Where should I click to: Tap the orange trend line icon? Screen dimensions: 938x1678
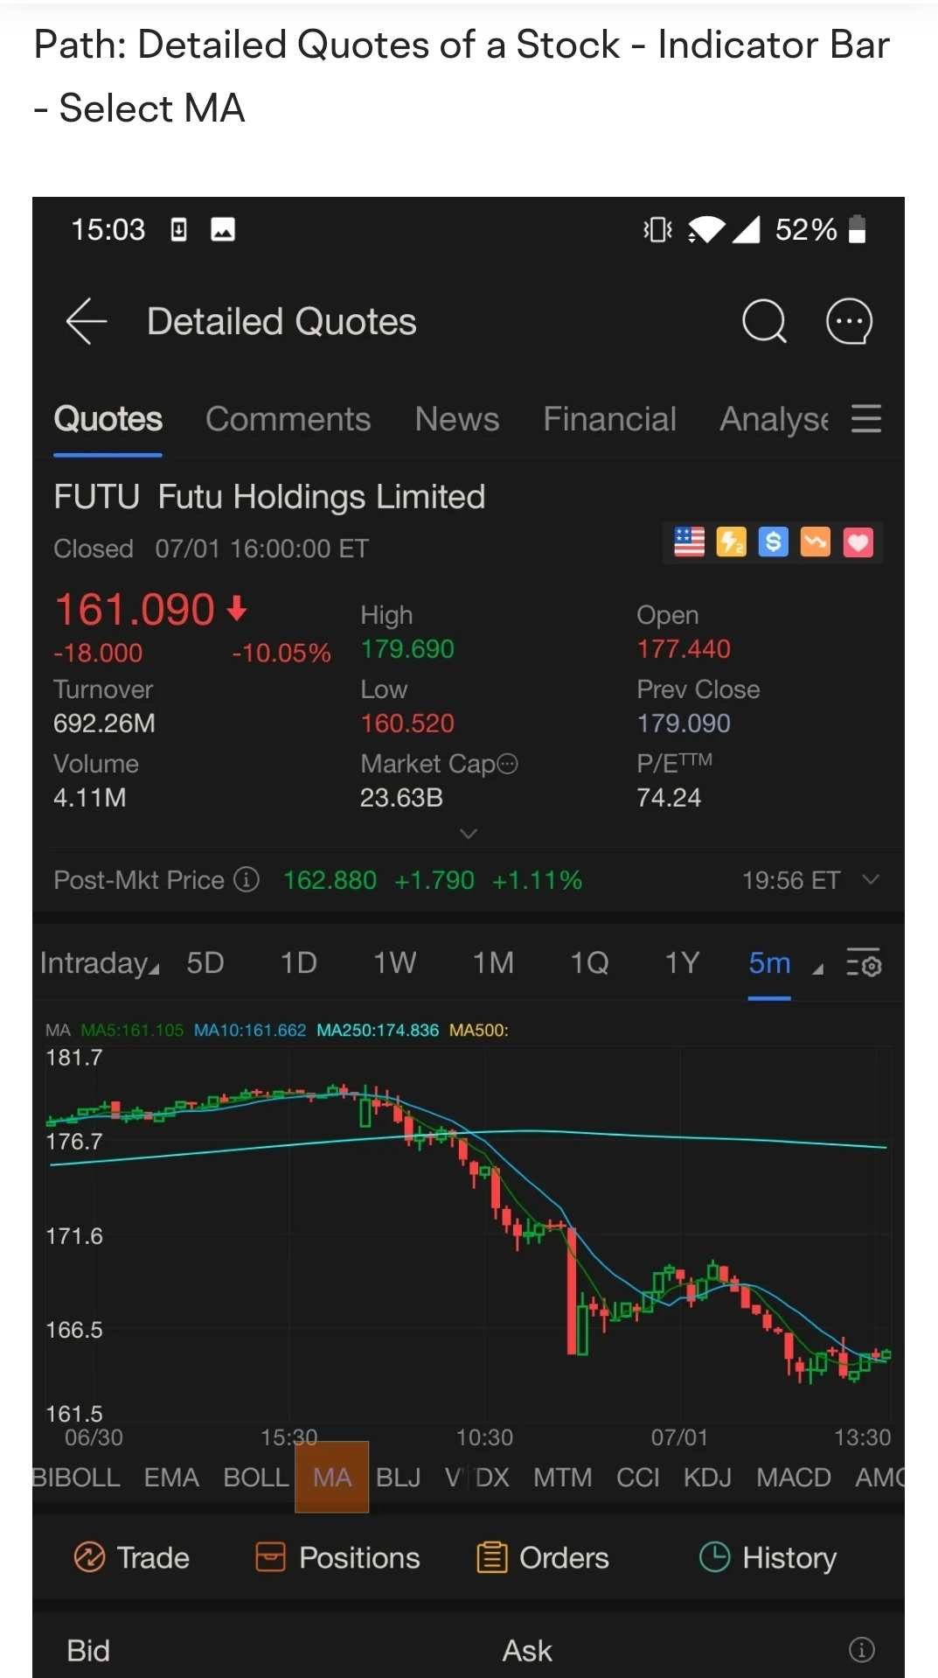pos(815,542)
